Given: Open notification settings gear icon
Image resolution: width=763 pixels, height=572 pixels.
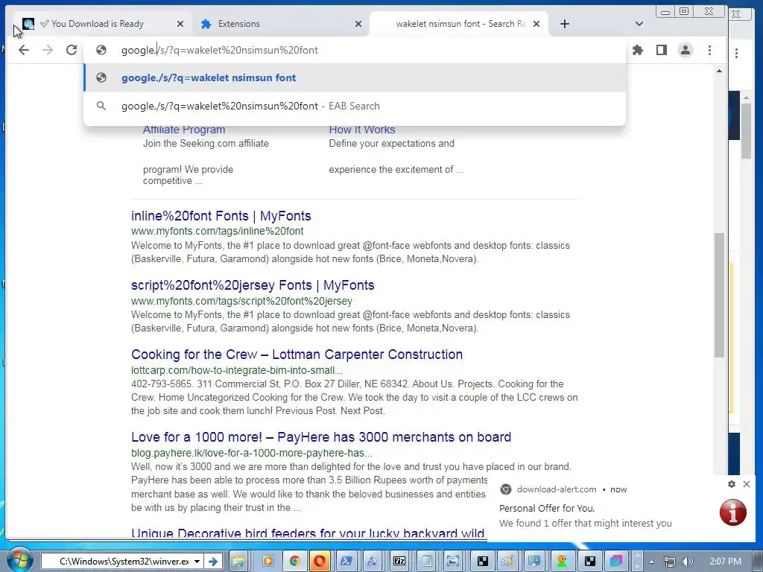Looking at the screenshot, I should (x=732, y=484).
